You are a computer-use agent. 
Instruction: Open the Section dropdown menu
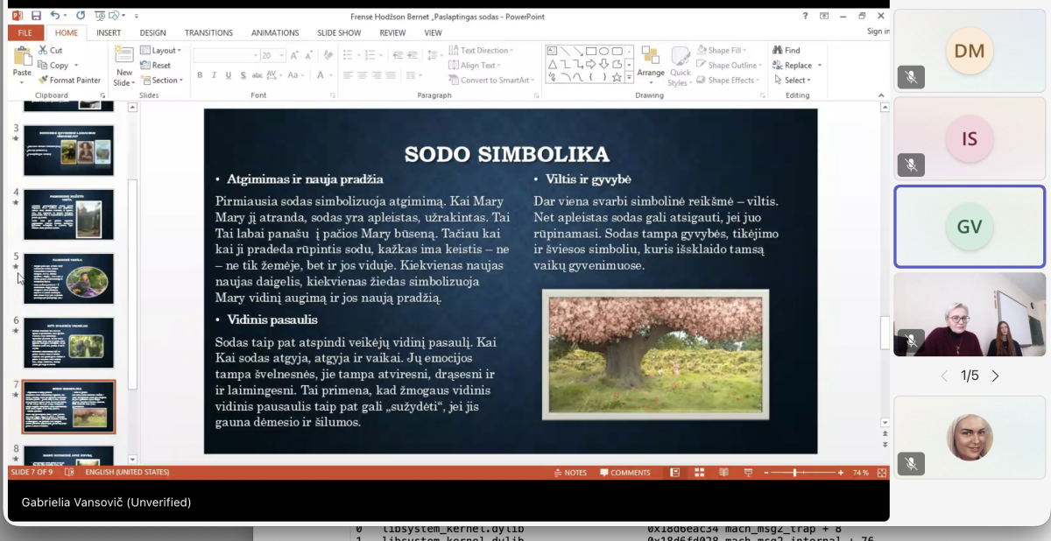click(x=162, y=80)
